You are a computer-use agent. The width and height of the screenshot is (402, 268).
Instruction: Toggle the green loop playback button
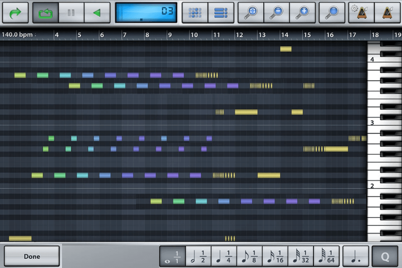coord(46,13)
